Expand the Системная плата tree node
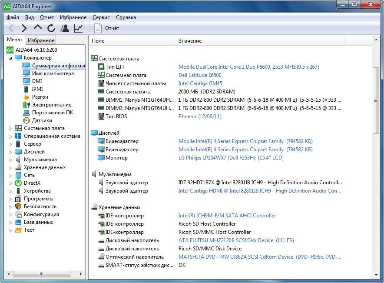Screen dimensions: 384x283 pos(10,128)
